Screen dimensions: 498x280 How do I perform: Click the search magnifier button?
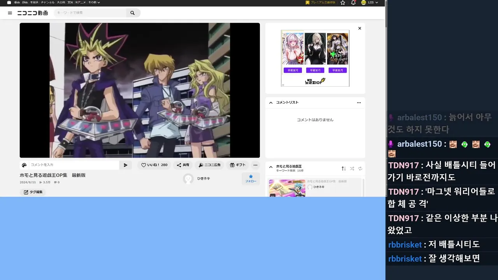[x=133, y=13]
